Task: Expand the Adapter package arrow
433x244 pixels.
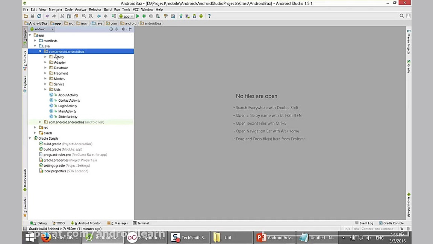Action: (x=45, y=62)
